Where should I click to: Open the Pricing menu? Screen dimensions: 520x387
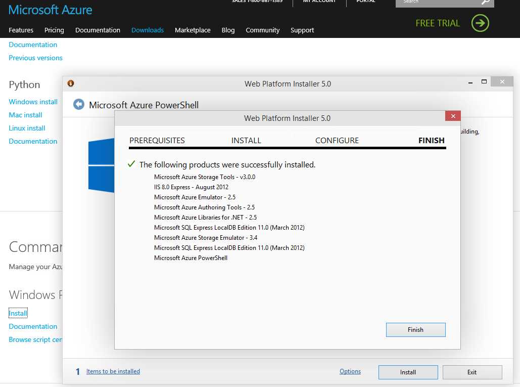point(54,30)
